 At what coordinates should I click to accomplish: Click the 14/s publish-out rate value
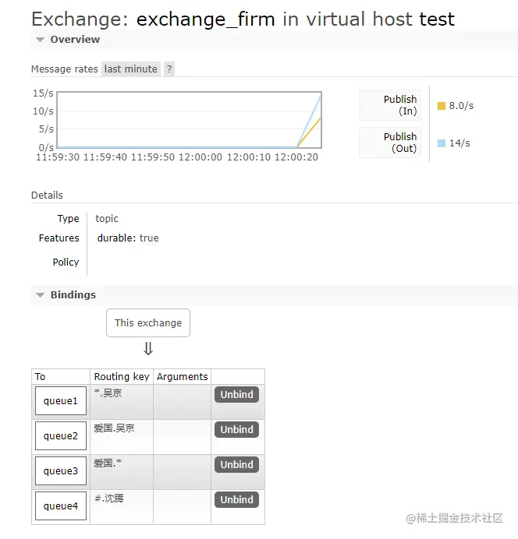[459, 143]
